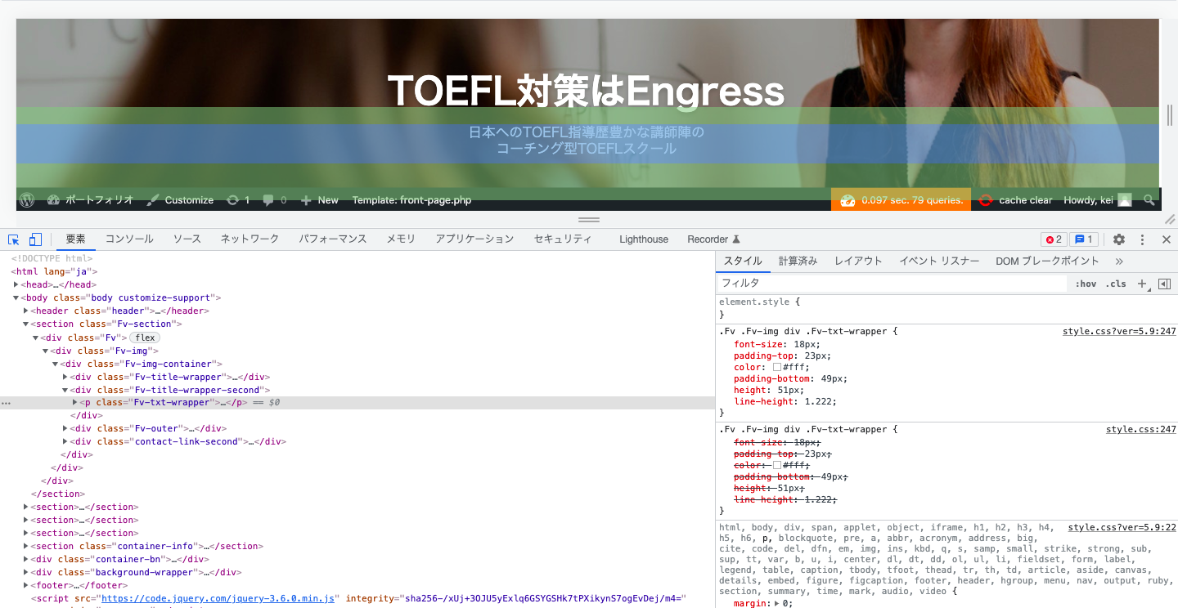The width and height of the screenshot is (1178, 608).
Task: Toggle the computed styles sidebar pane
Action: pos(1165,284)
